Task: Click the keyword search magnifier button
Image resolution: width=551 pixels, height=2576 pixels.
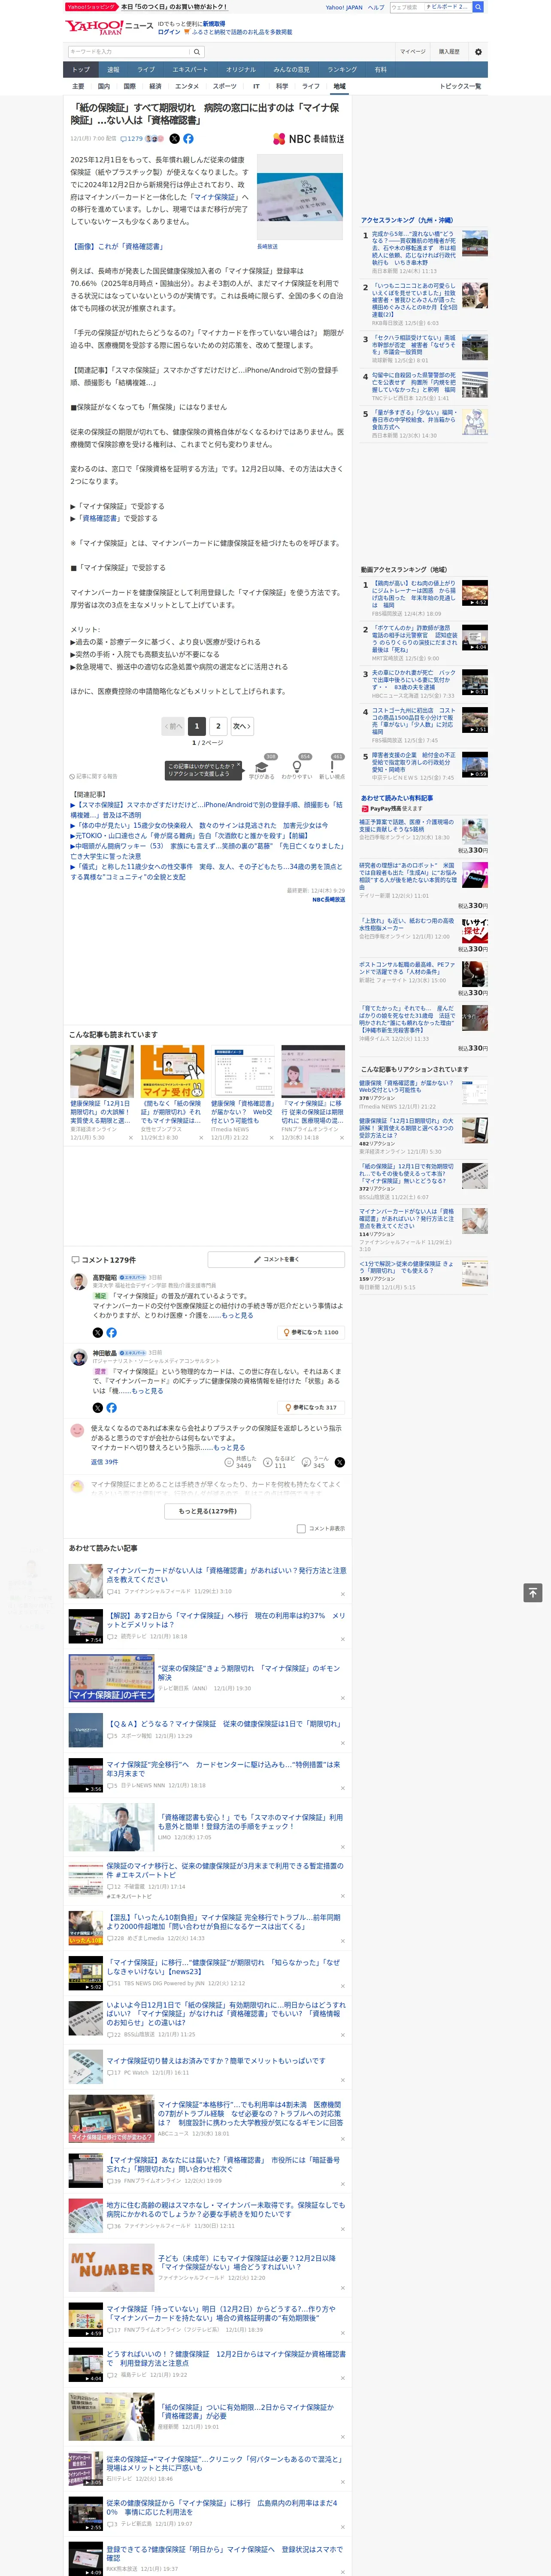Action: tap(197, 52)
